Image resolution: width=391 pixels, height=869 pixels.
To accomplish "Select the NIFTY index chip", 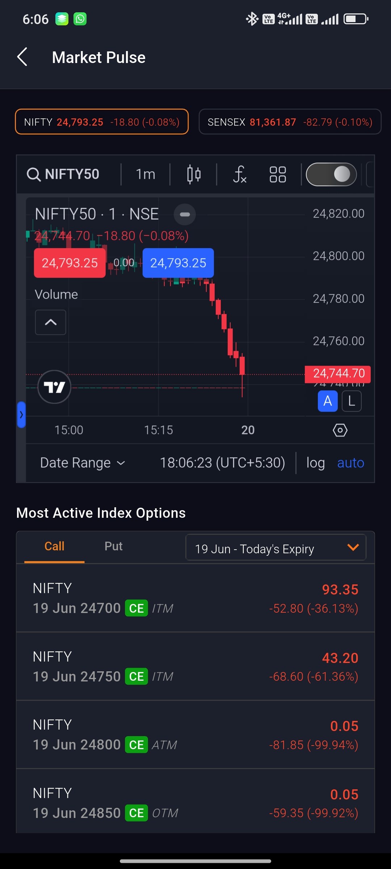I will [102, 122].
